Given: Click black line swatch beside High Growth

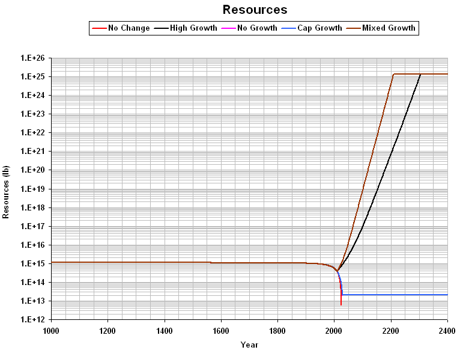Looking at the screenshot, I should (x=162, y=28).
